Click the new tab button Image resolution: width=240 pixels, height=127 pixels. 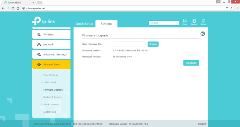pos(40,3)
